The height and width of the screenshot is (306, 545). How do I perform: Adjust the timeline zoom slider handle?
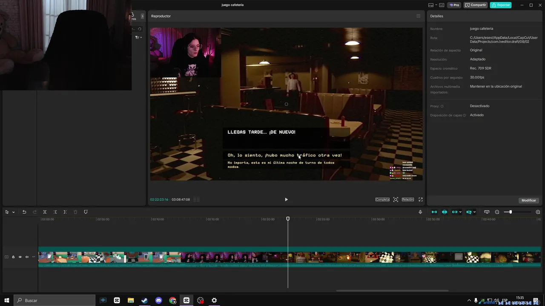pyautogui.click(x=511, y=212)
